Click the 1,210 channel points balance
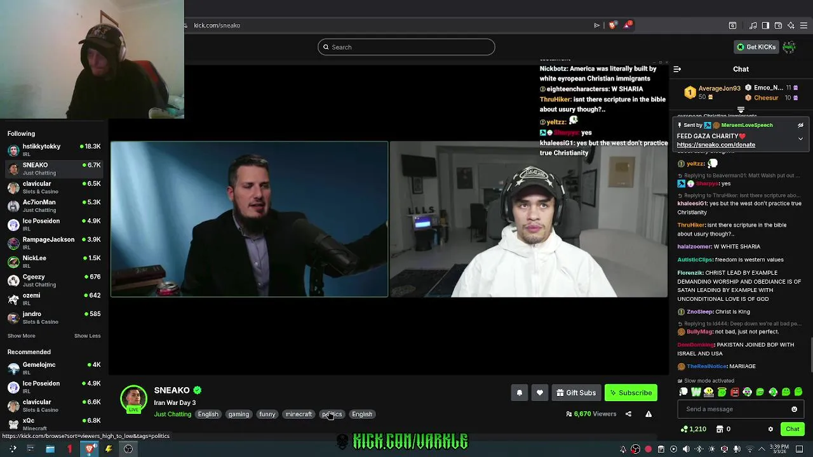Viewport: 813px width, 457px height. pos(693,429)
